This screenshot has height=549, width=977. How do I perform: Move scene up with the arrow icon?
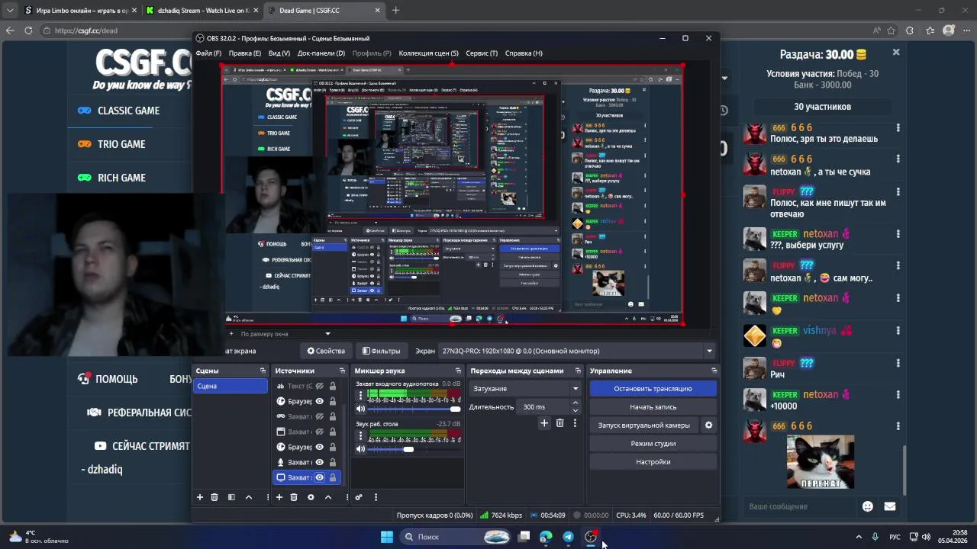(249, 497)
